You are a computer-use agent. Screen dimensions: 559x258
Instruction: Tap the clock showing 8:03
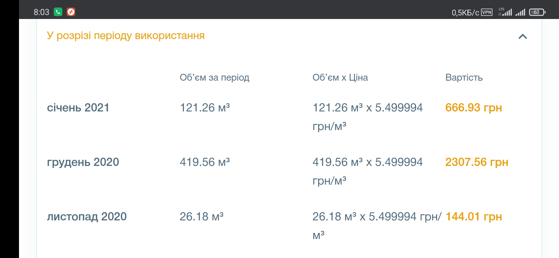coord(42,12)
